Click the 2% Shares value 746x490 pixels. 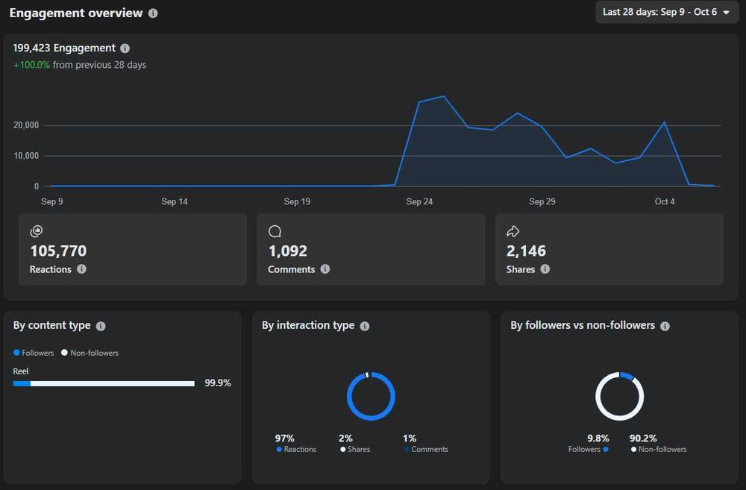click(346, 438)
